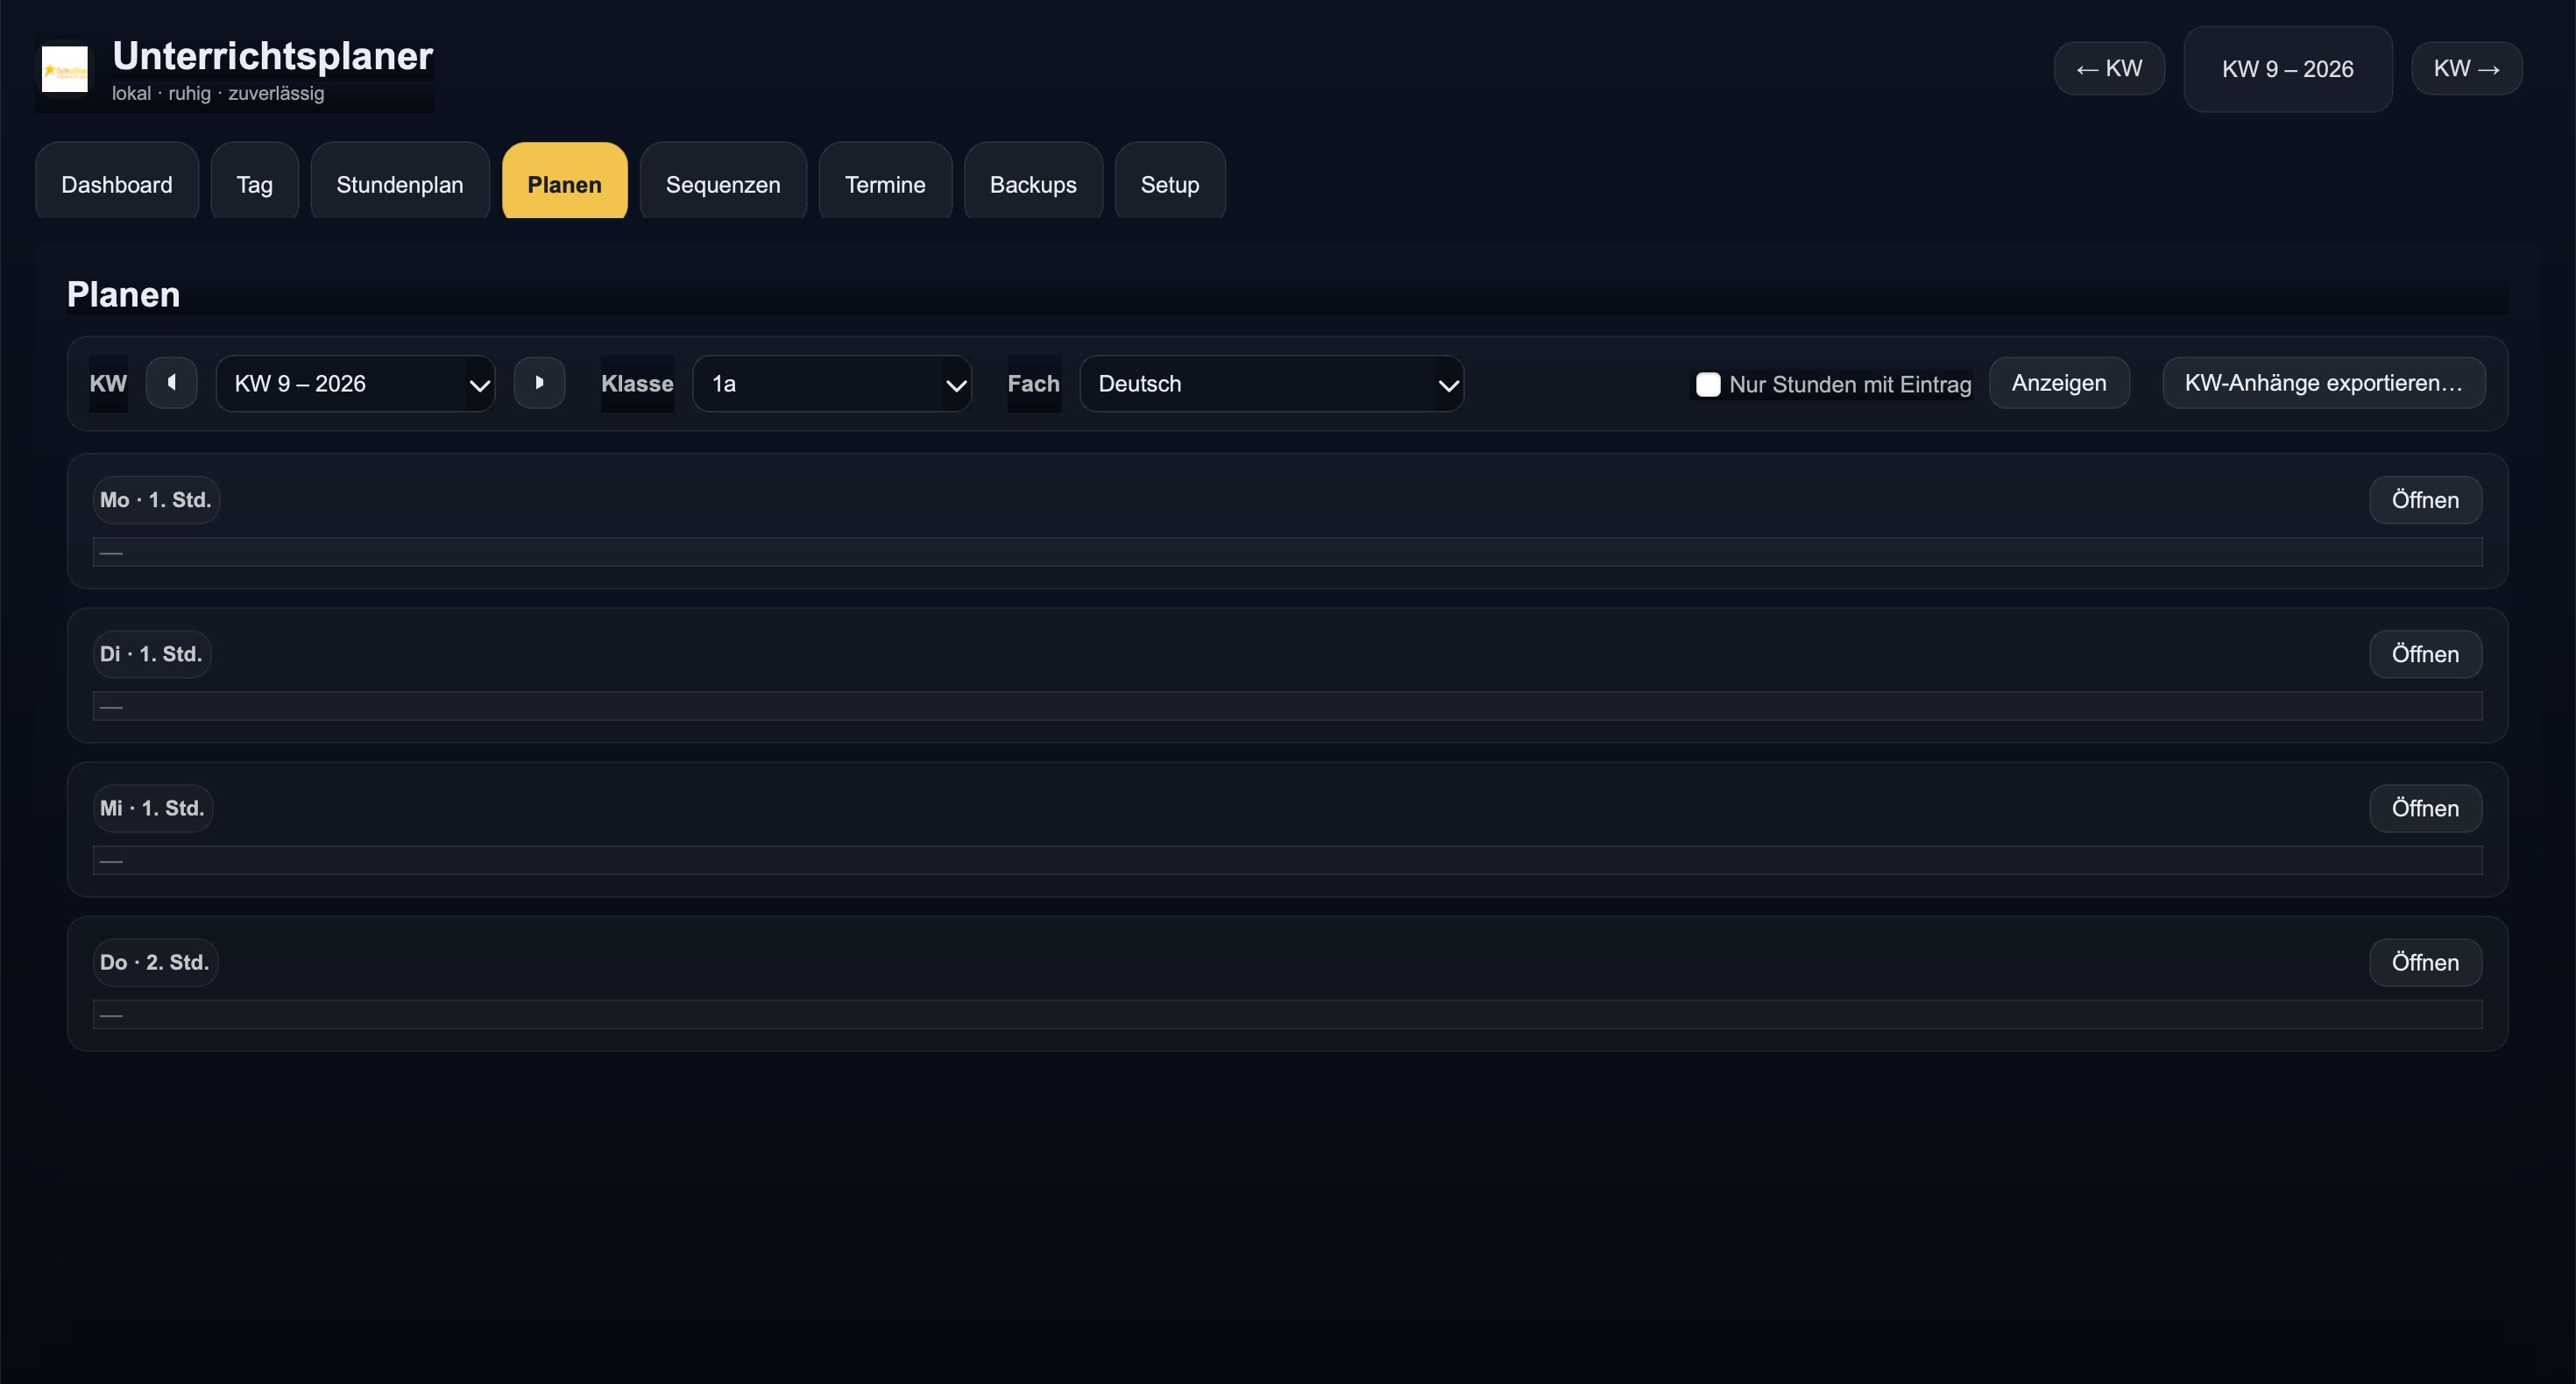Enable Nur Stunden mit Eintrag checkbox

coord(1708,384)
